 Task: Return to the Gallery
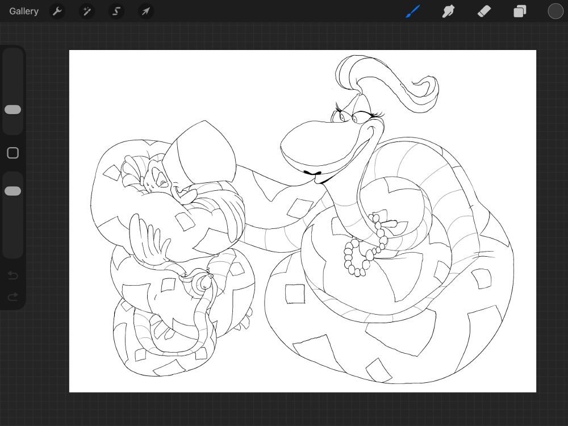pos(24,11)
